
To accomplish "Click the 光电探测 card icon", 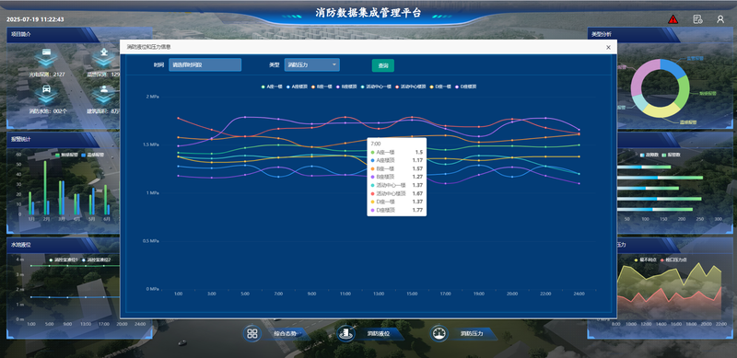I will click(x=46, y=55).
